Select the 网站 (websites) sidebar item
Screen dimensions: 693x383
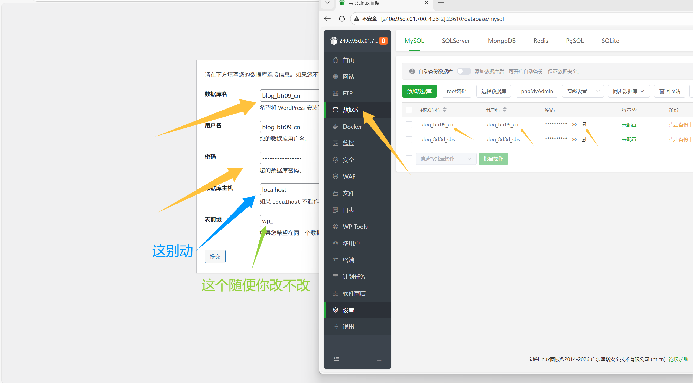(x=348, y=76)
